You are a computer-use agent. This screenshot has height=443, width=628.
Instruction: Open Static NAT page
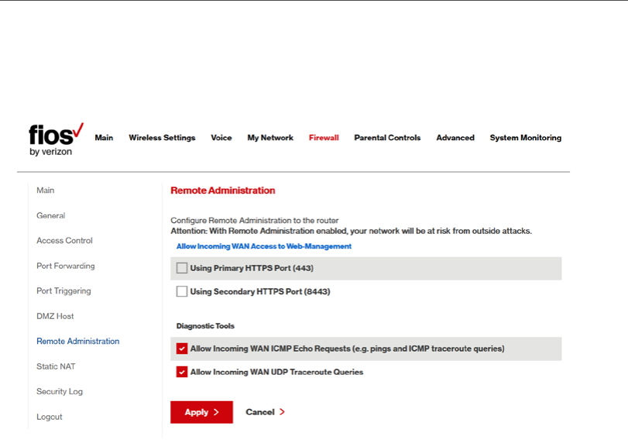pyautogui.click(x=56, y=366)
